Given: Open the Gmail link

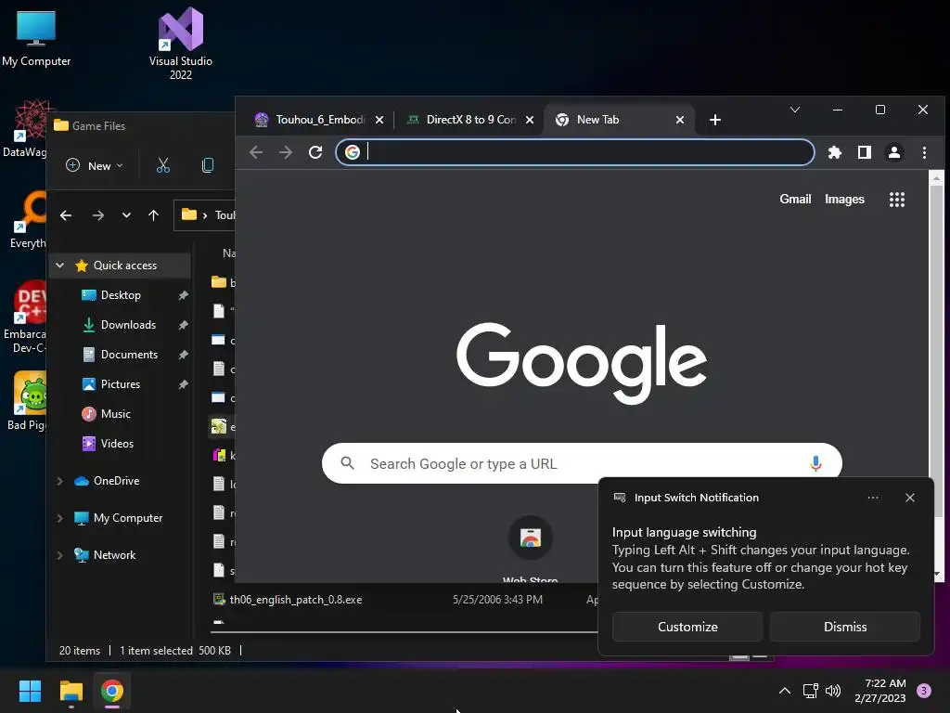Looking at the screenshot, I should point(795,200).
